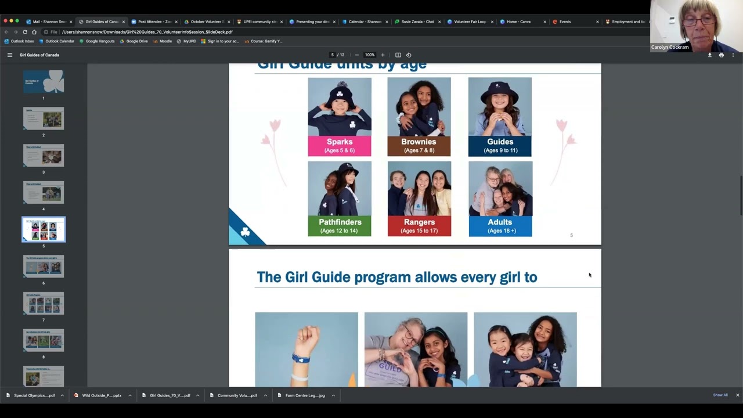Viewport: 743px width, 418px height.
Task: Download the PDF file
Action: coord(709,55)
